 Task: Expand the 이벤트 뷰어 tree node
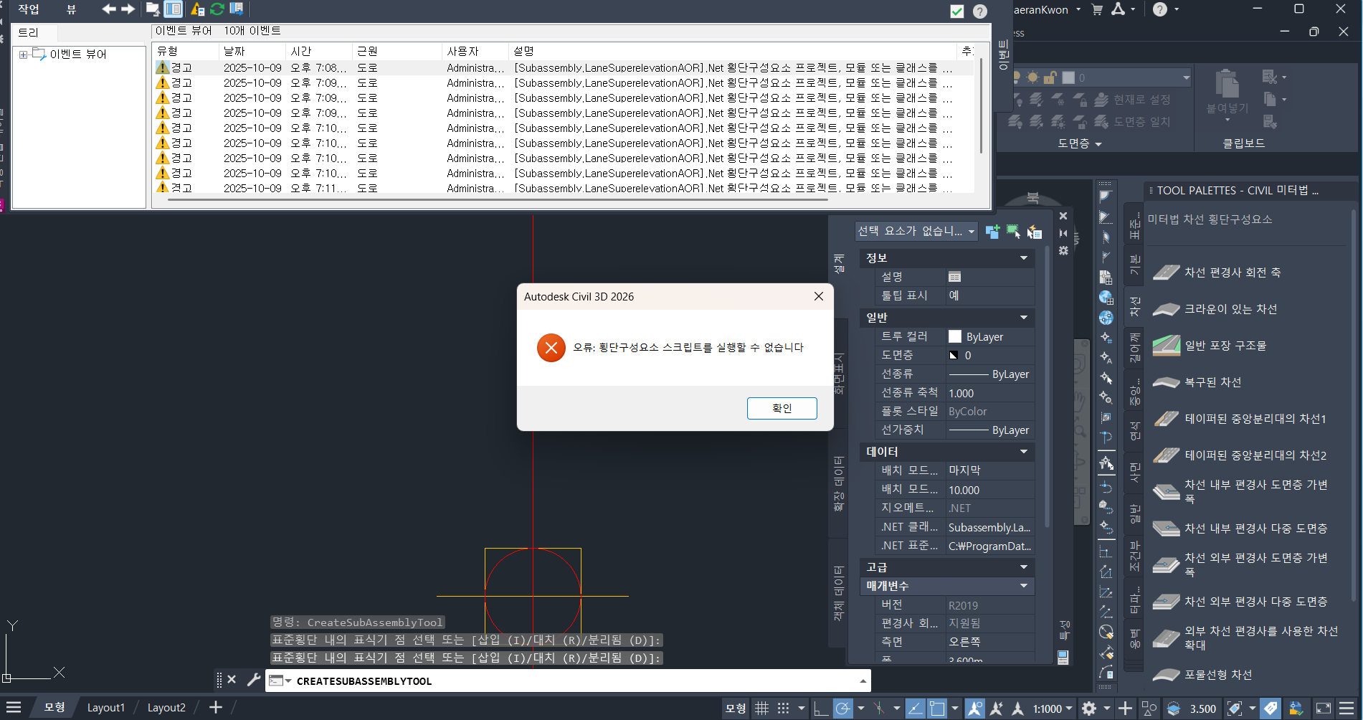(23, 55)
